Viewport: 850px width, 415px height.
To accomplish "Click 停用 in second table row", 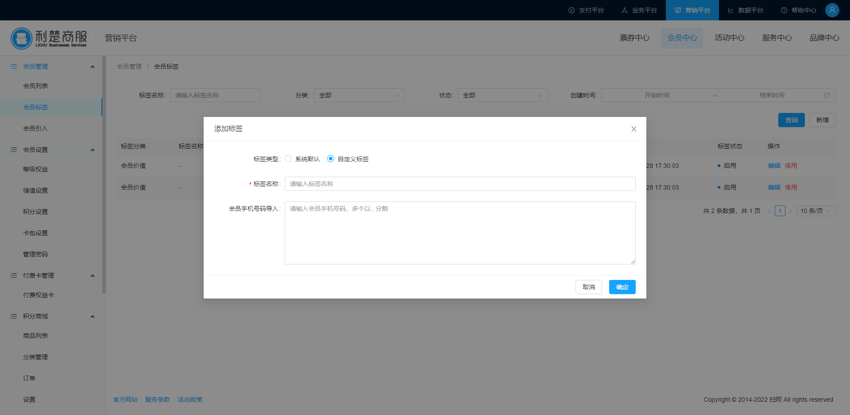I will [791, 187].
